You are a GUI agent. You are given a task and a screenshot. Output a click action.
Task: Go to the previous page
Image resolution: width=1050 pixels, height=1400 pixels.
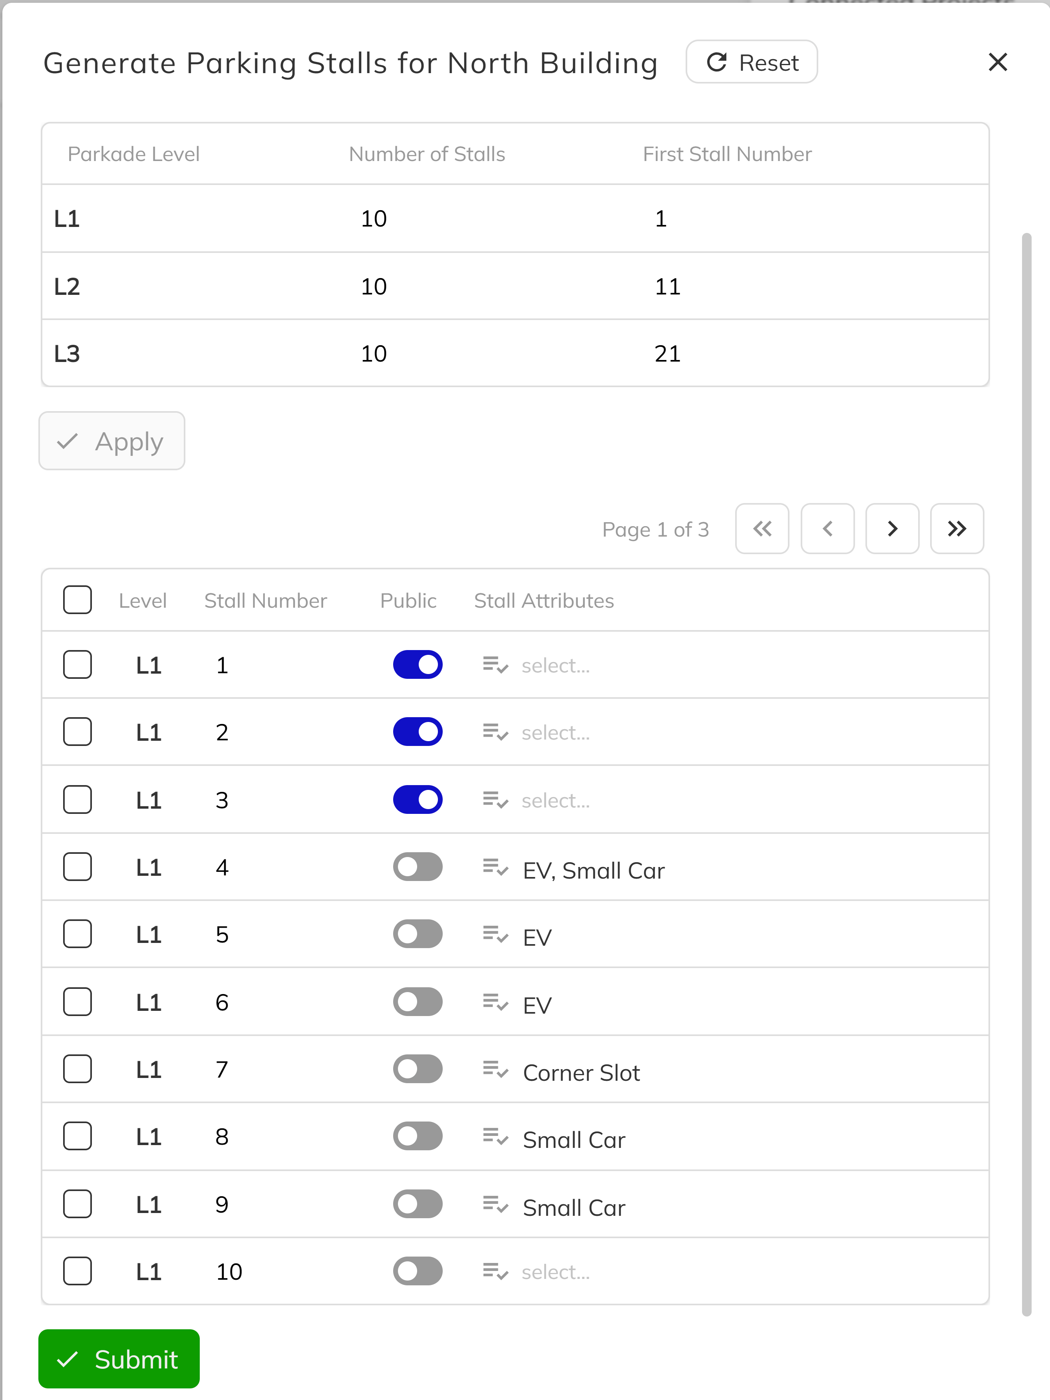pos(827,529)
